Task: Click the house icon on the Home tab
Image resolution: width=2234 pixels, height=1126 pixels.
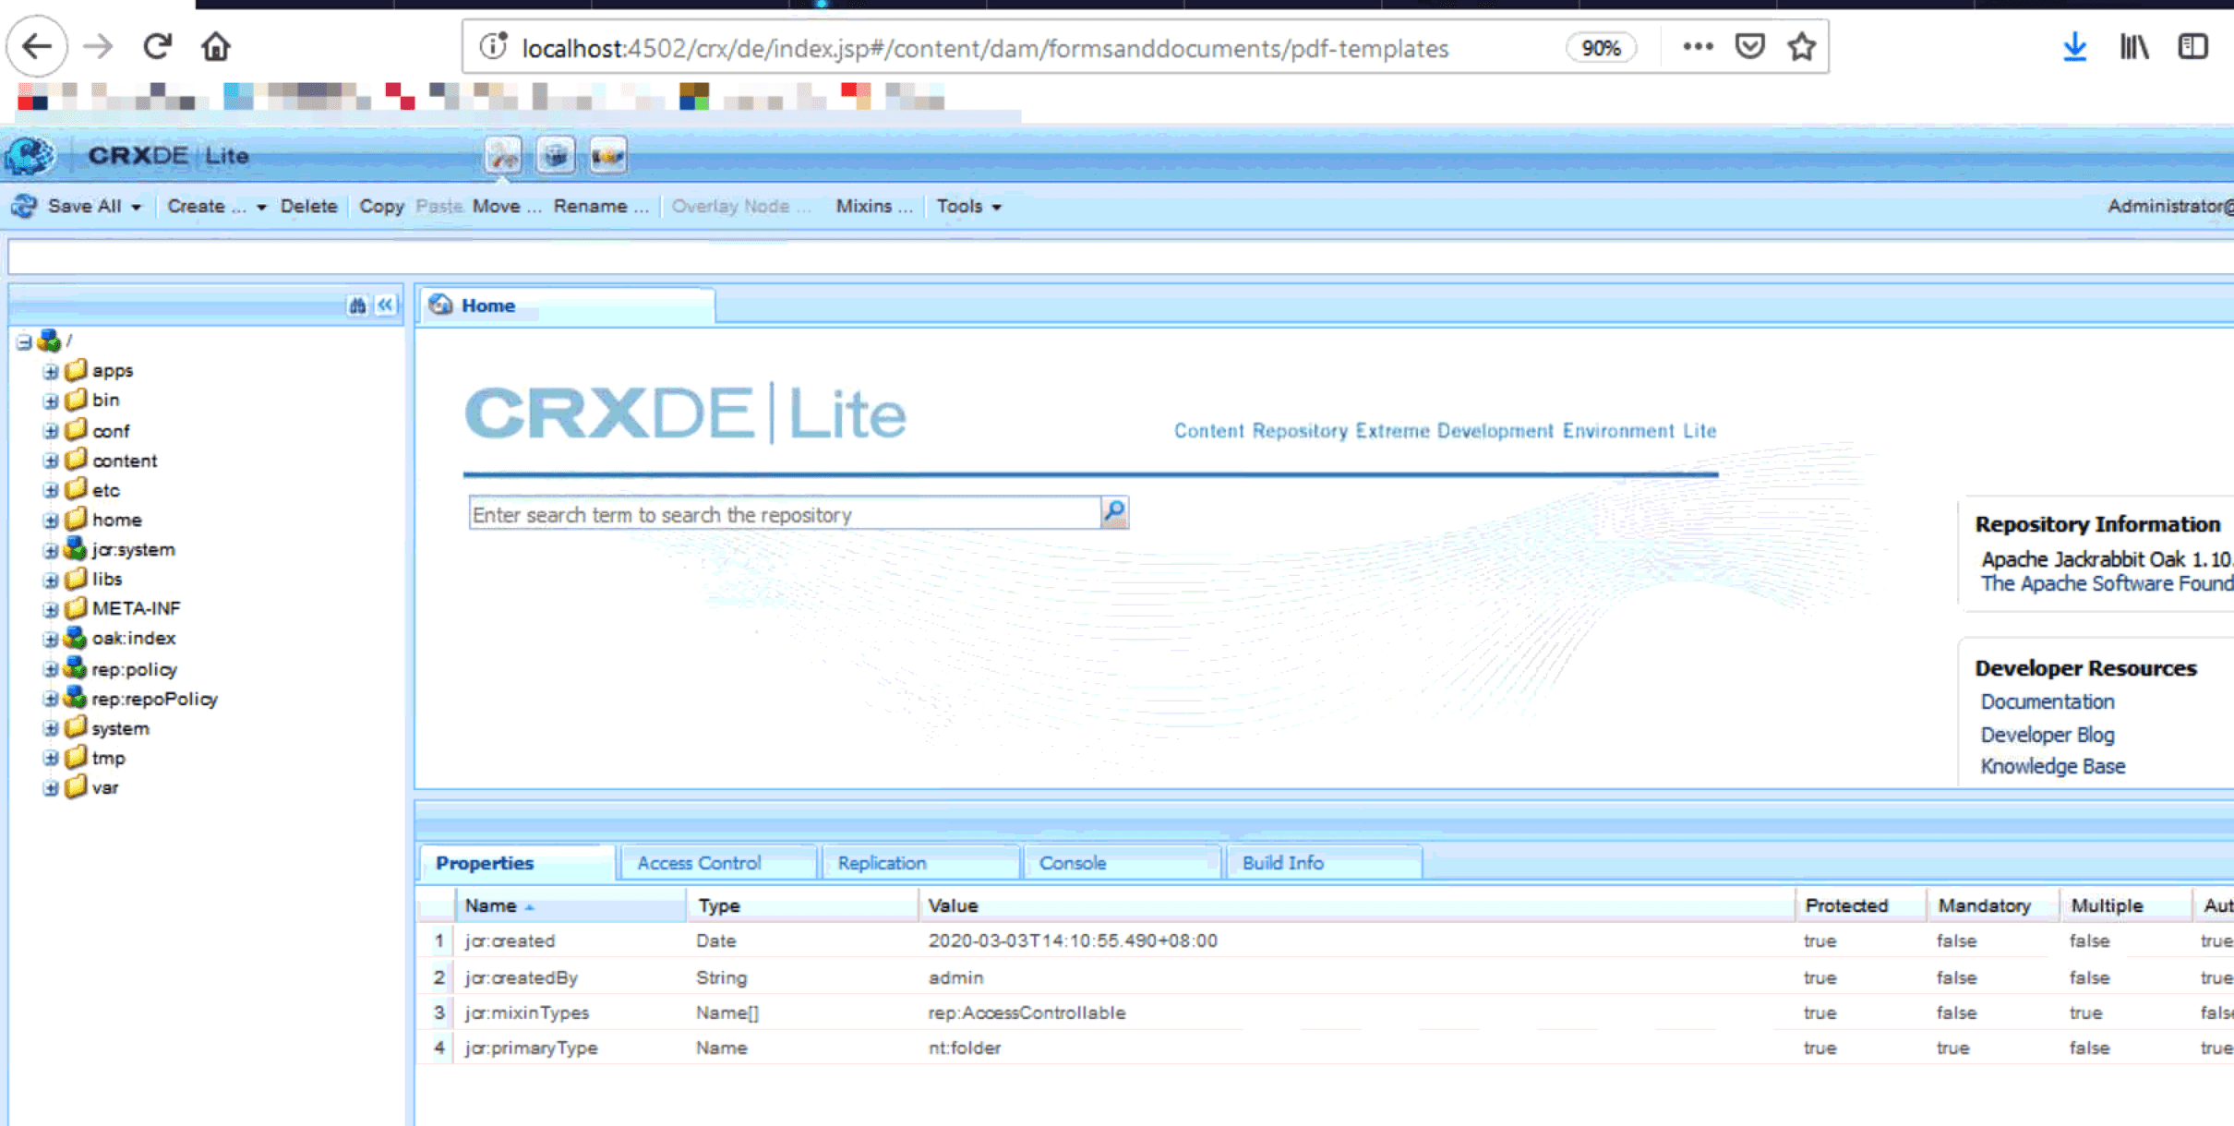Action: pyautogui.click(x=441, y=305)
